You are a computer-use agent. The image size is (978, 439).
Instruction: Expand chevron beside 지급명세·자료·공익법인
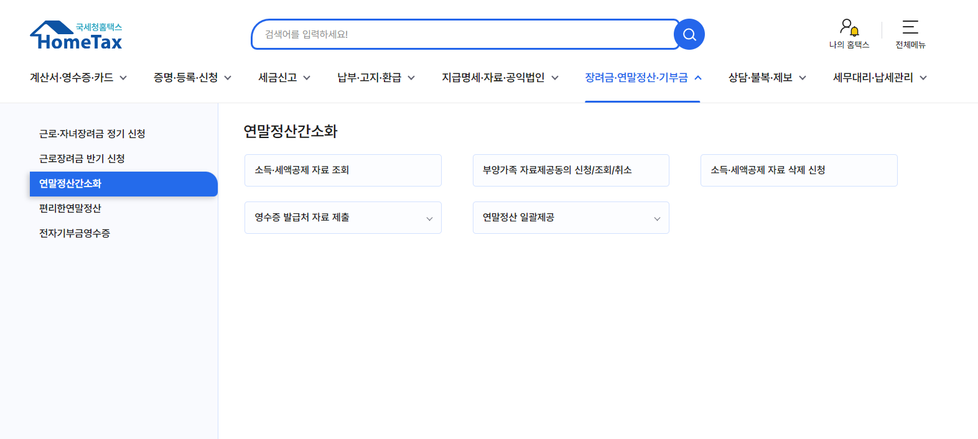[x=555, y=78]
